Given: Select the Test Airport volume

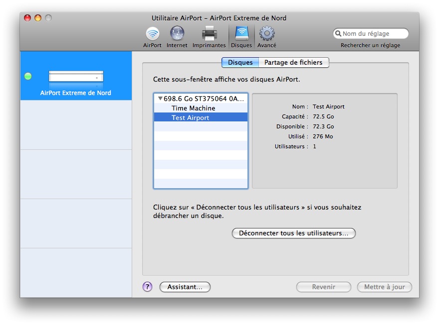Looking at the screenshot, I should (201, 117).
